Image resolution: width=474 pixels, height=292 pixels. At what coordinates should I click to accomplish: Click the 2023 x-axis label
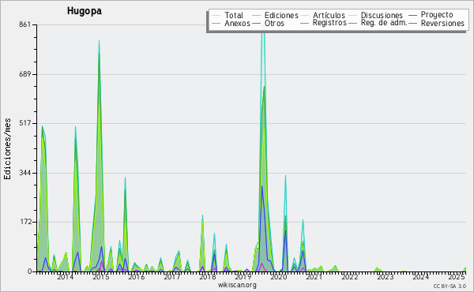386,277
